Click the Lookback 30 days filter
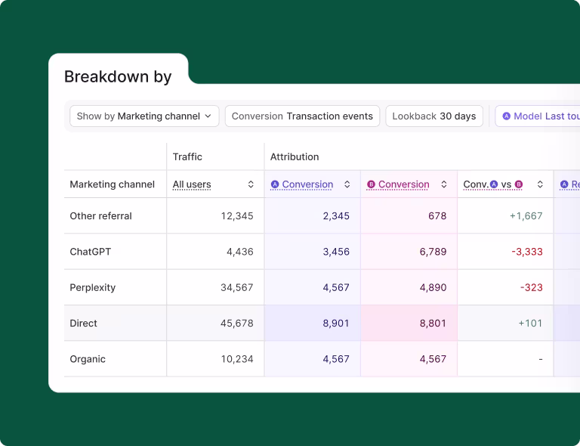The height and width of the screenshot is (446, 580). 434,116
